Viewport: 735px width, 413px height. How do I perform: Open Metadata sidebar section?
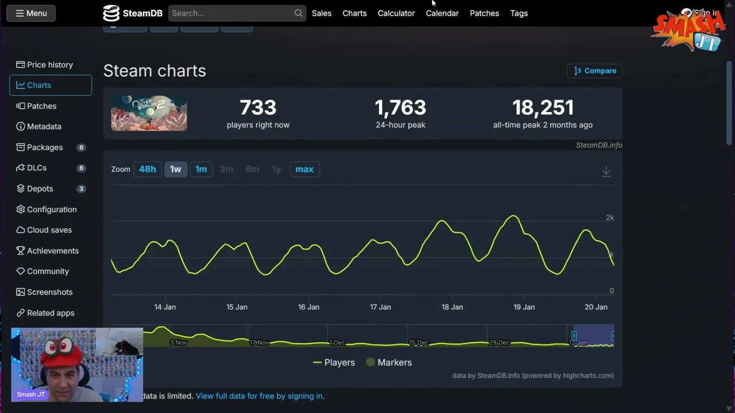pyautogui.click(x=51, y=127)
